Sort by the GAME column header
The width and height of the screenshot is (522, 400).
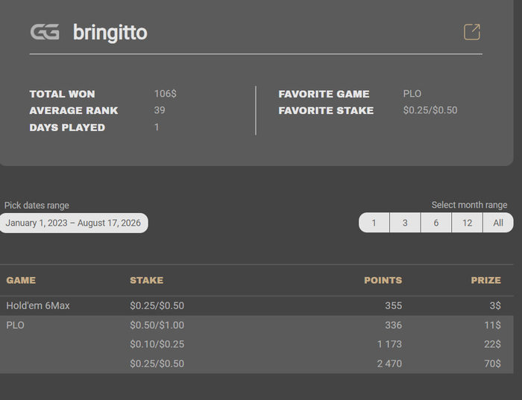(x=21, y=280)
